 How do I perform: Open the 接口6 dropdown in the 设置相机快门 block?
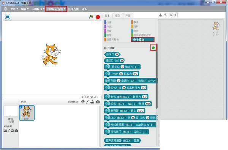coord(127,132)
